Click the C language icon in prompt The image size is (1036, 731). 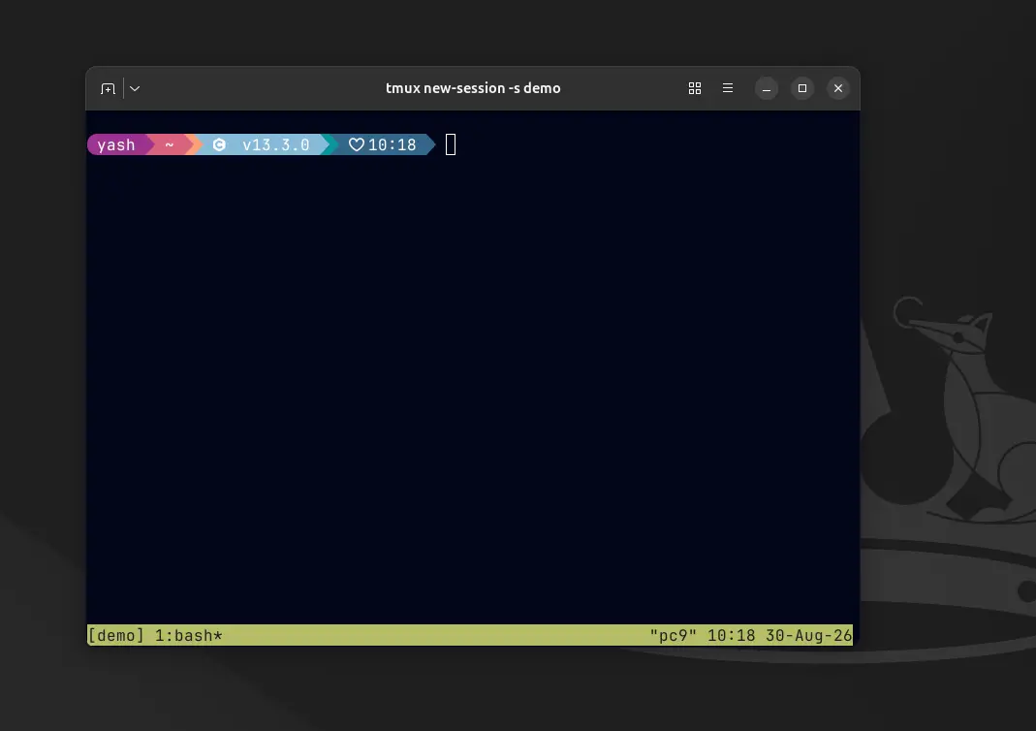pos(219,144)
